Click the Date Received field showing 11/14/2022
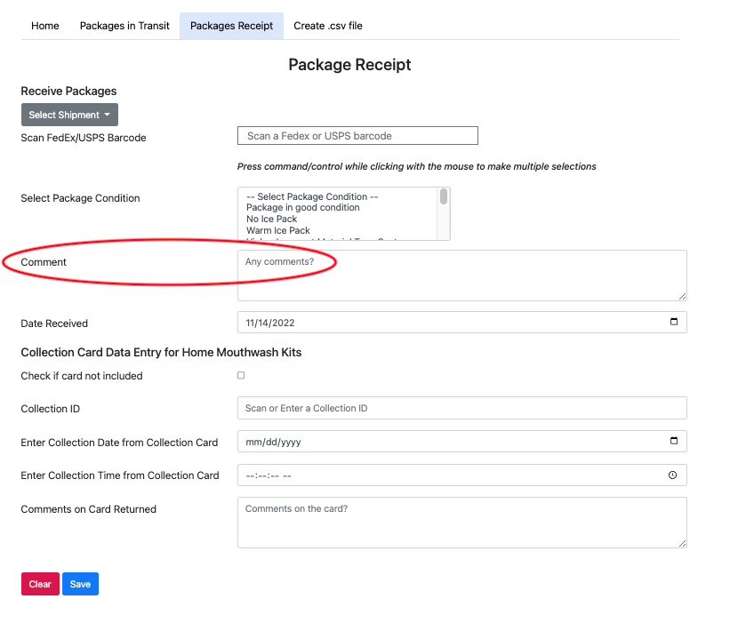The height and width of the screenshot is (631, 730). 461,323
